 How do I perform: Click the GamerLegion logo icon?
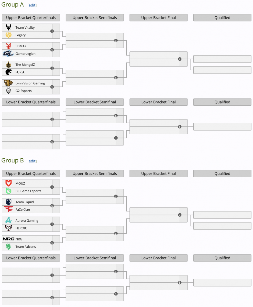[8, 54]
